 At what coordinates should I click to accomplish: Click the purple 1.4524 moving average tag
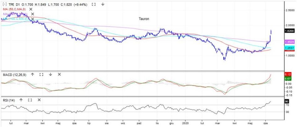pos(289,42)
